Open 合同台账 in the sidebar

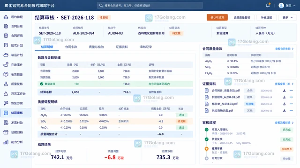(x=15, y=26)
